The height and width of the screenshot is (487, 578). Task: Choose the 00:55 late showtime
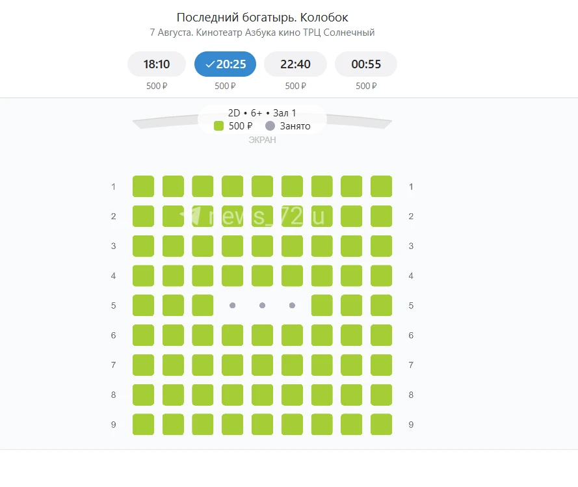click(365, 64)
